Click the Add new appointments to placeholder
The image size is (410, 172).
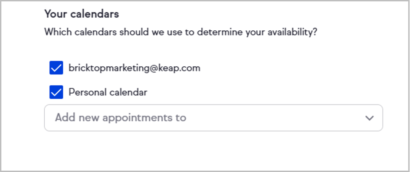tap(121, 118)
